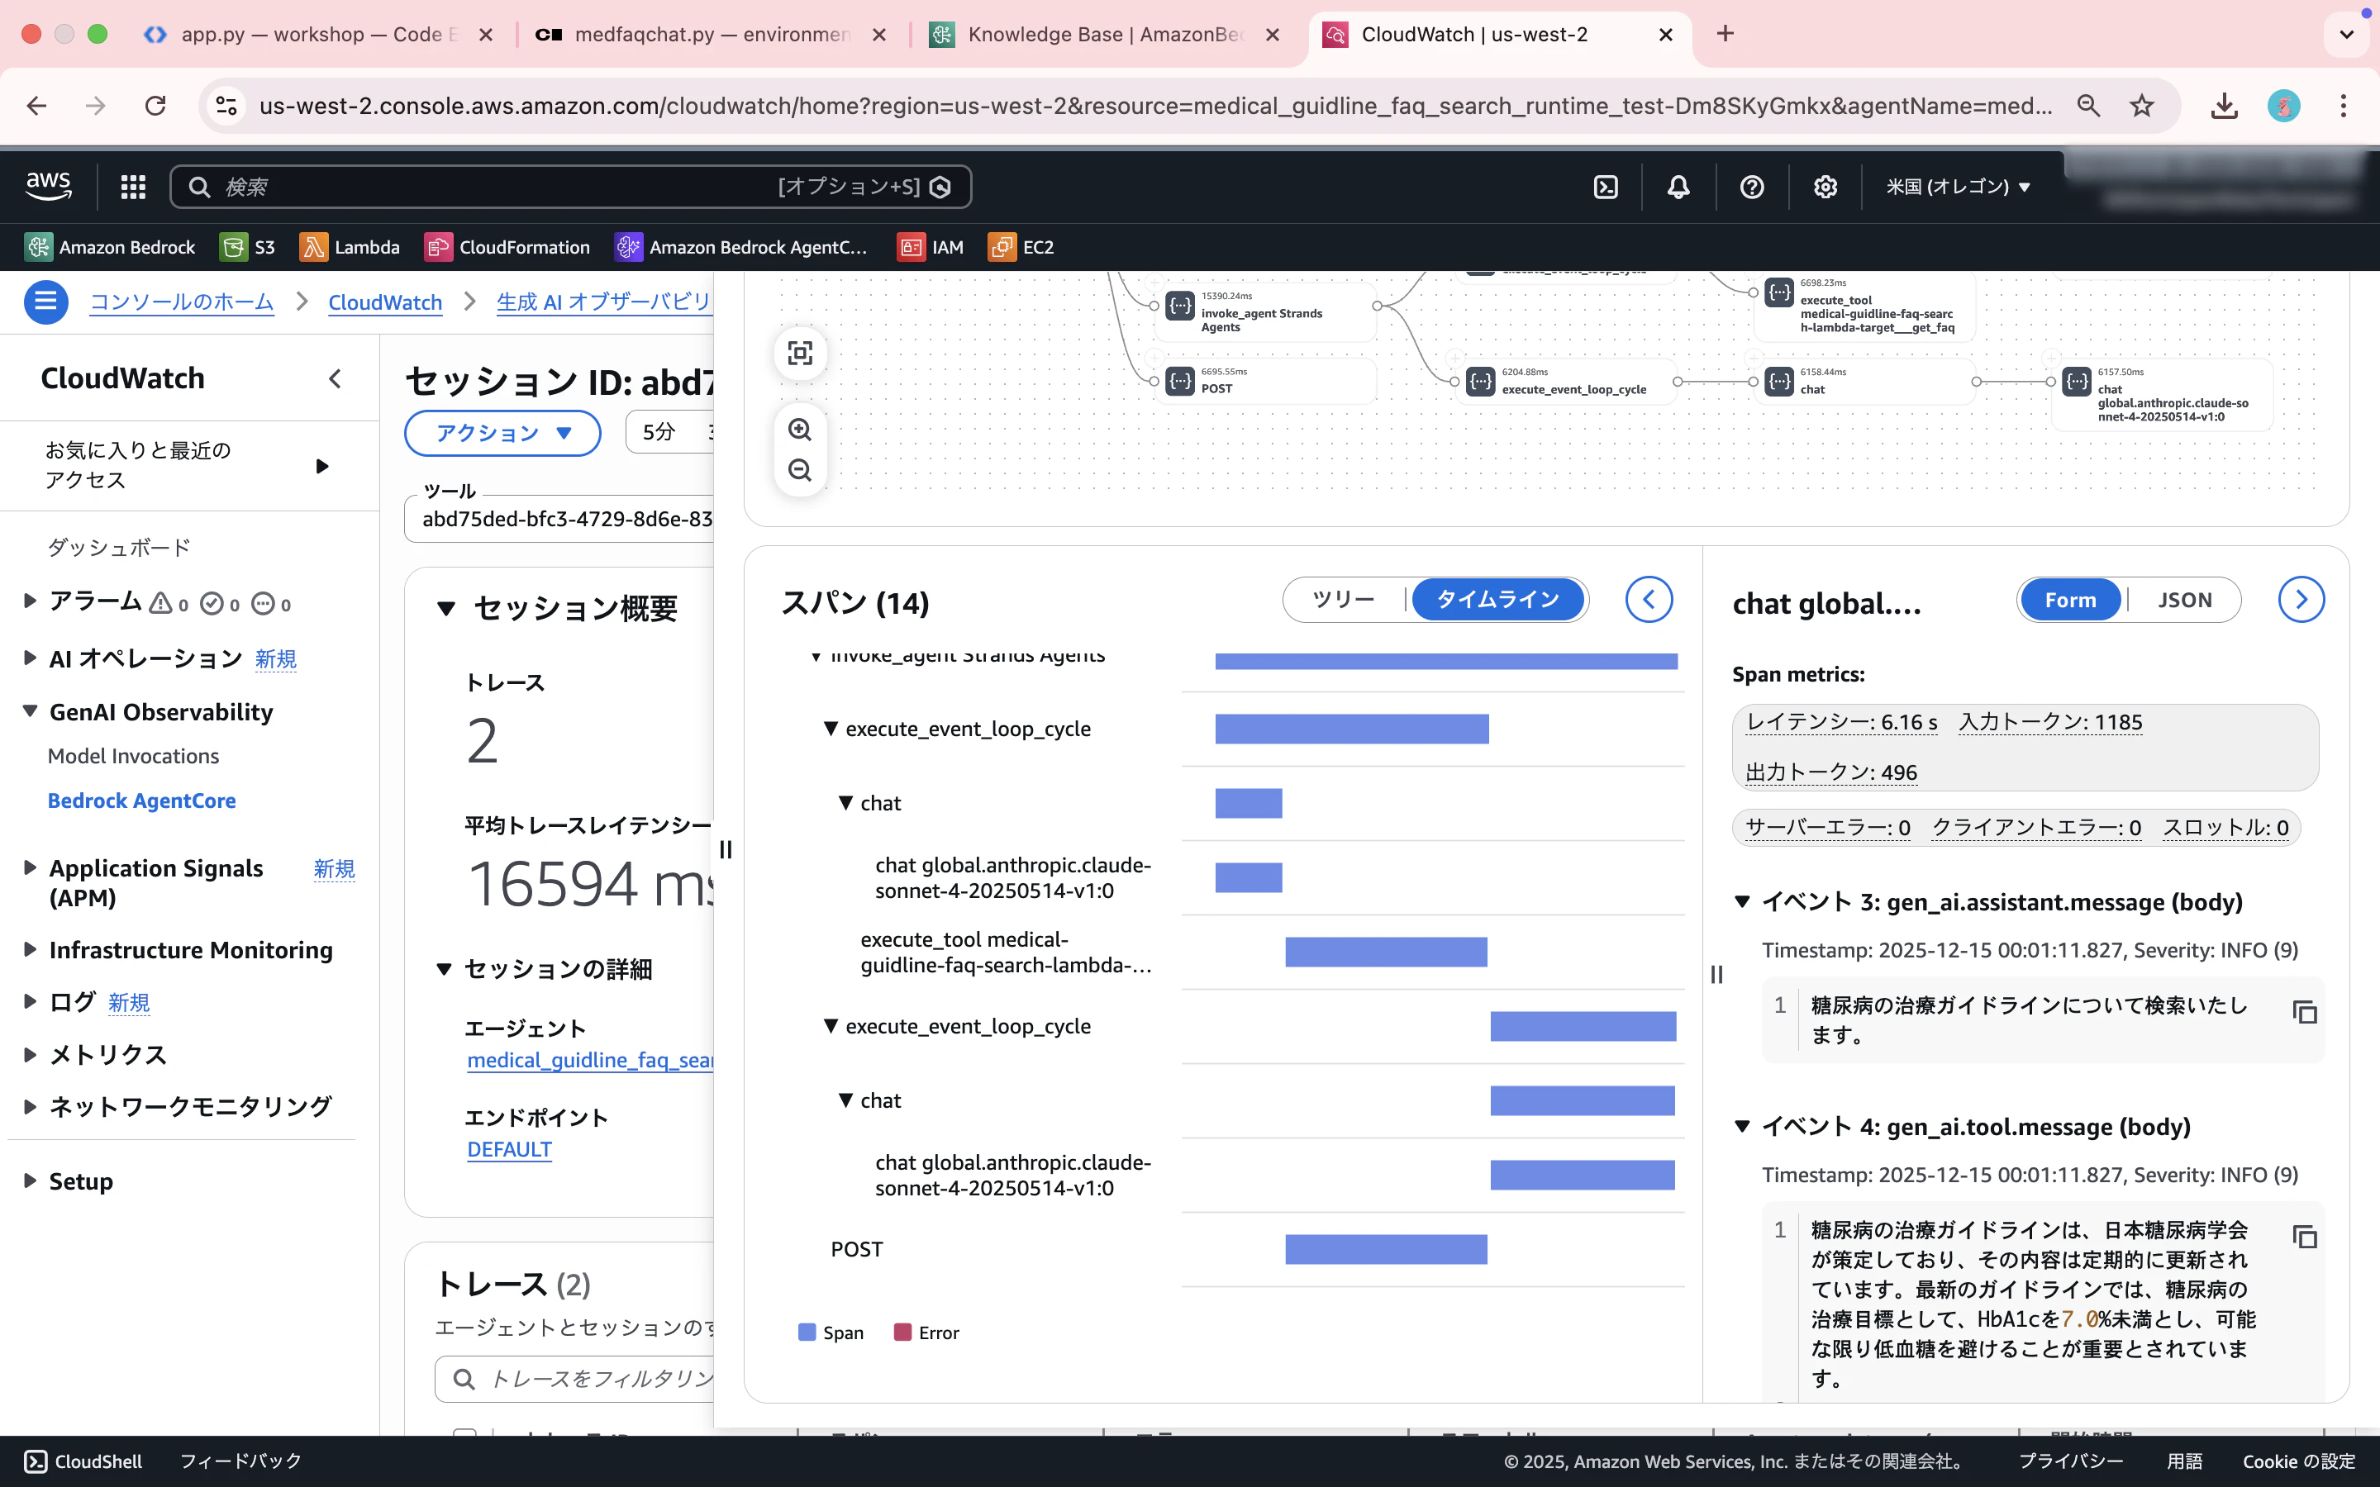The height and width of the screenshot is (1487, 2380).
Task: Fit the trace graph to view
Action: (x=801, y=353)
